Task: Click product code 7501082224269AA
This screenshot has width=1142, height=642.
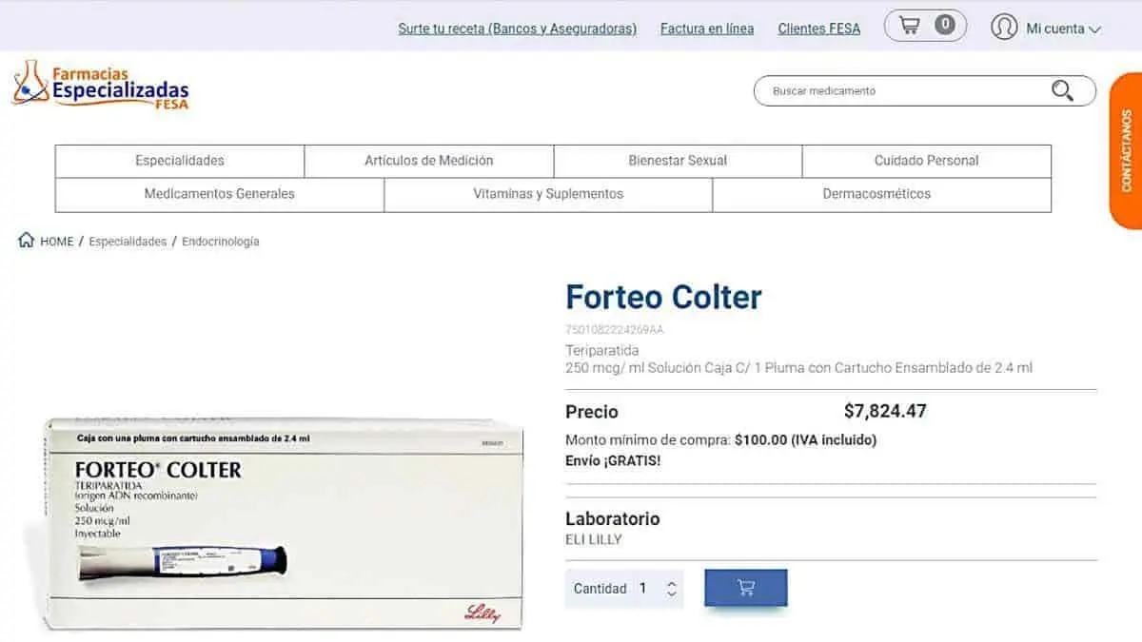Action: click(x=615, y=330)
